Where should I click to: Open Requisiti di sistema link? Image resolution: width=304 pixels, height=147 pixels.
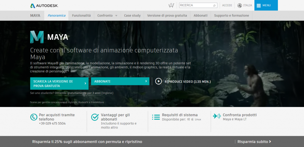tap(180, 115)
